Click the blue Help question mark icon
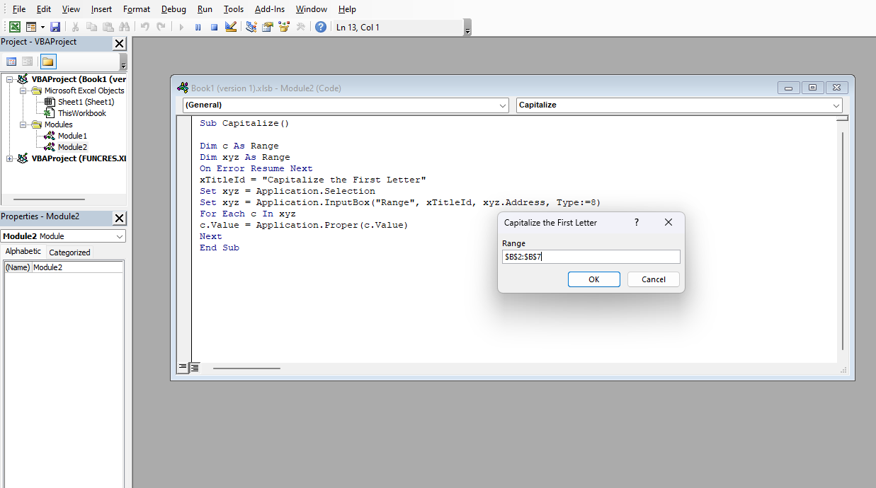The height and width of the screenshot is (488, 876). pyautogui.click(x=321, y=27)
